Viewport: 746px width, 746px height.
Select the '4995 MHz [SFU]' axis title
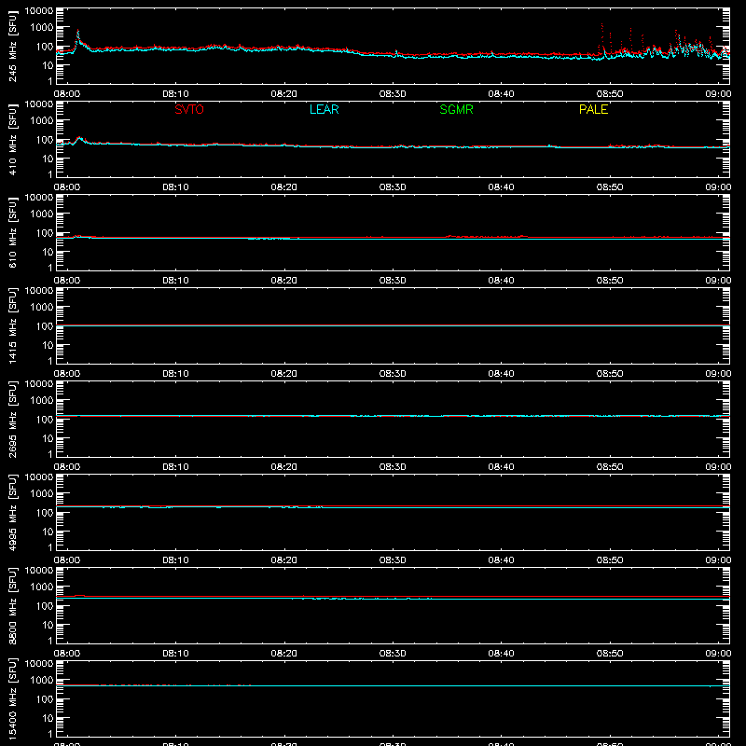tap(12, 512)
